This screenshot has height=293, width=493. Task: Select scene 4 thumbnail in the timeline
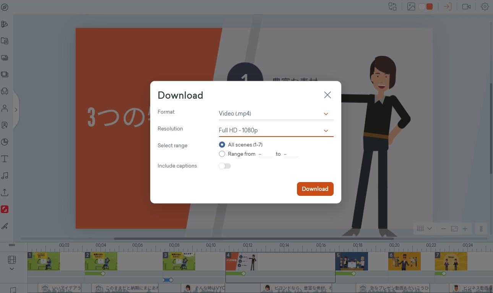point(242,261)
